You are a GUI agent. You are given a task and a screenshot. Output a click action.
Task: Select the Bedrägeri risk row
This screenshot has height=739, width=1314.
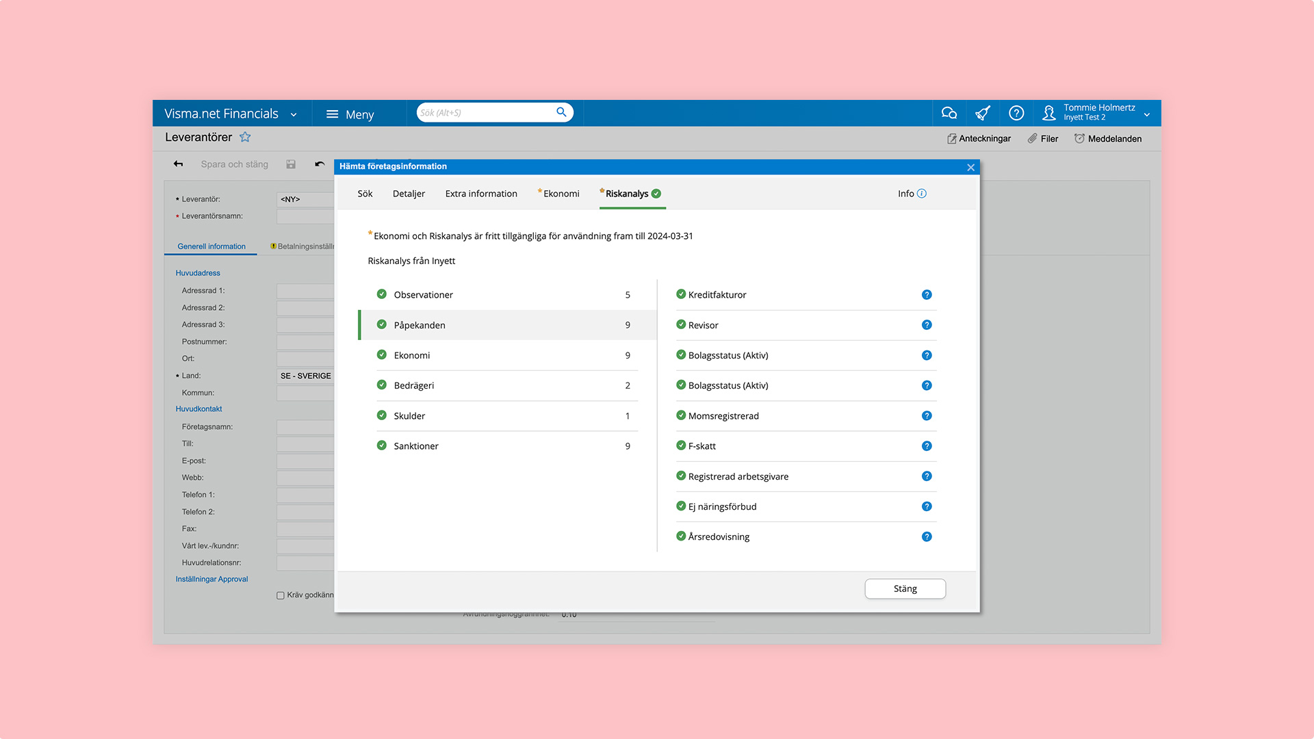point(506,386)
